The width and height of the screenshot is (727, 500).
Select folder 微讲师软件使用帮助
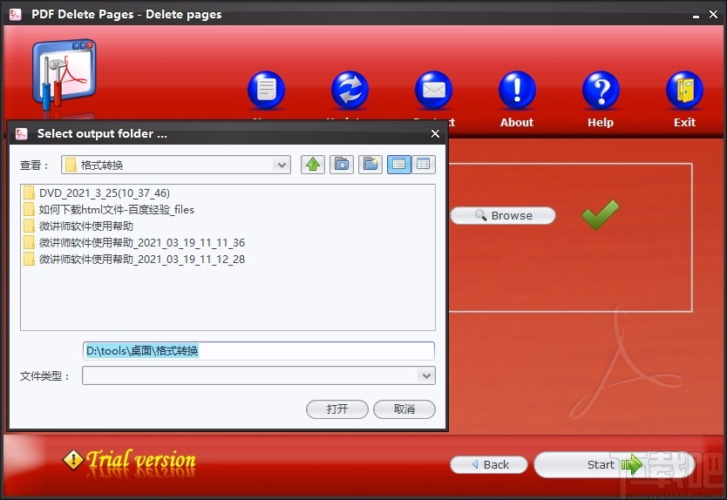pyautogui.click(x=78, y=226)
